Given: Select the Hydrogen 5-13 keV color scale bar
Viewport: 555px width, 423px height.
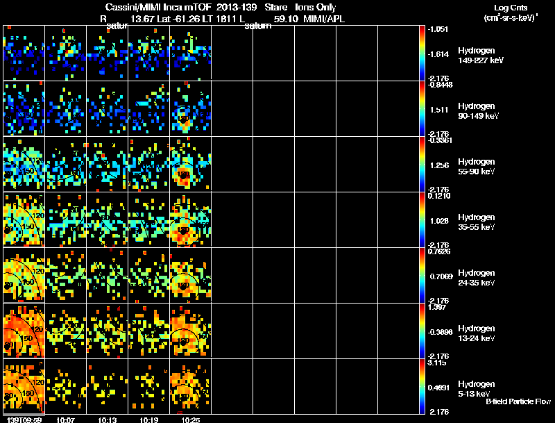Looking at the screenshot, I should pyautogui.click(x=422, y=386).
